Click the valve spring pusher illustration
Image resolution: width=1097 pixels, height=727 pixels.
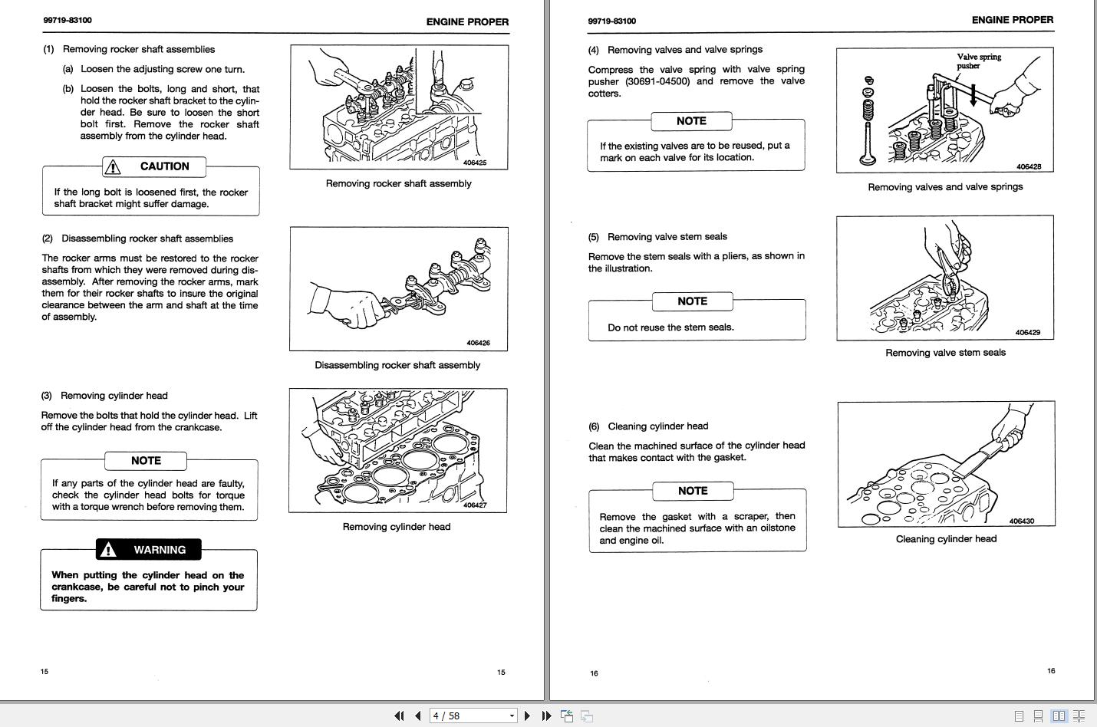pos(945,110)
